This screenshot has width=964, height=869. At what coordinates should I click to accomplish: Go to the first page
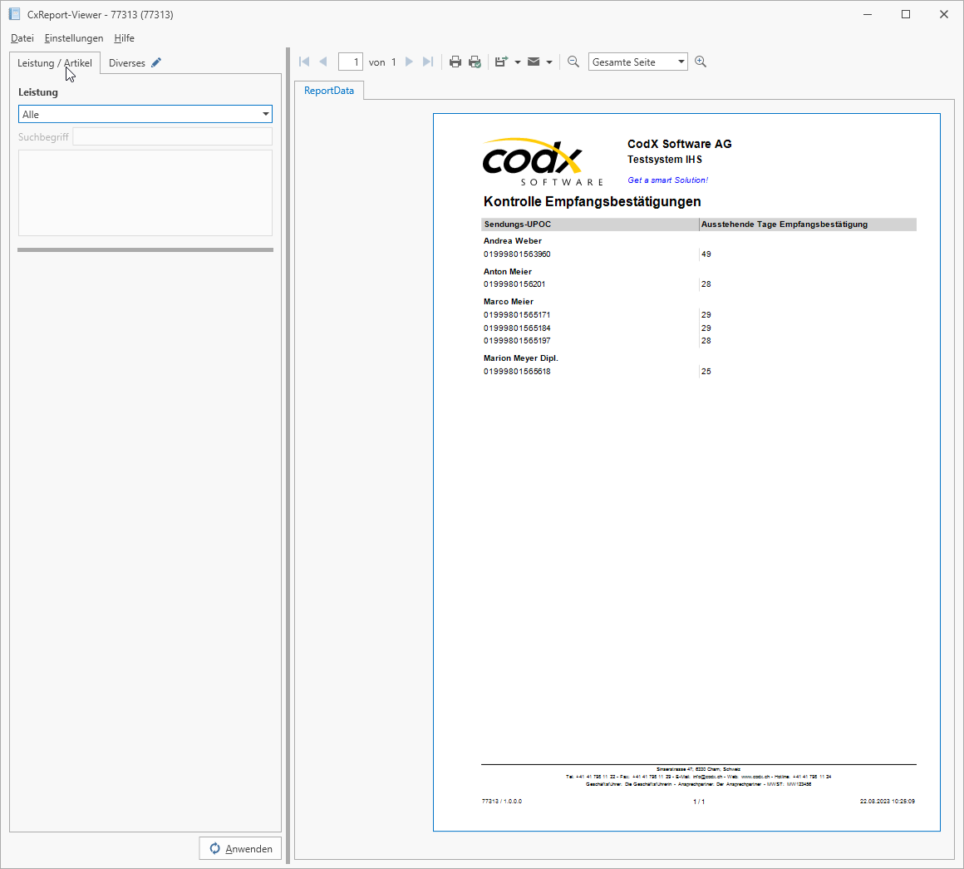(304, 61)
